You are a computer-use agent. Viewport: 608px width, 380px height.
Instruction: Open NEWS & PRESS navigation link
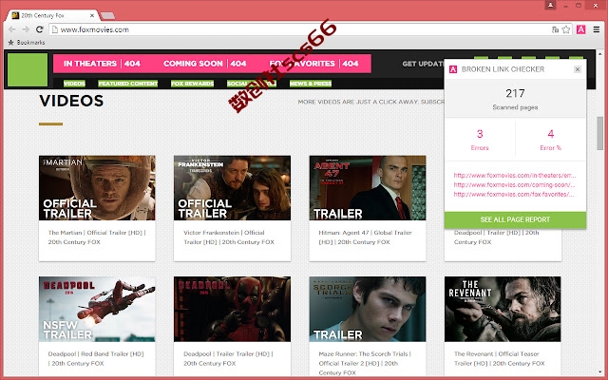(x=311, y=84)
